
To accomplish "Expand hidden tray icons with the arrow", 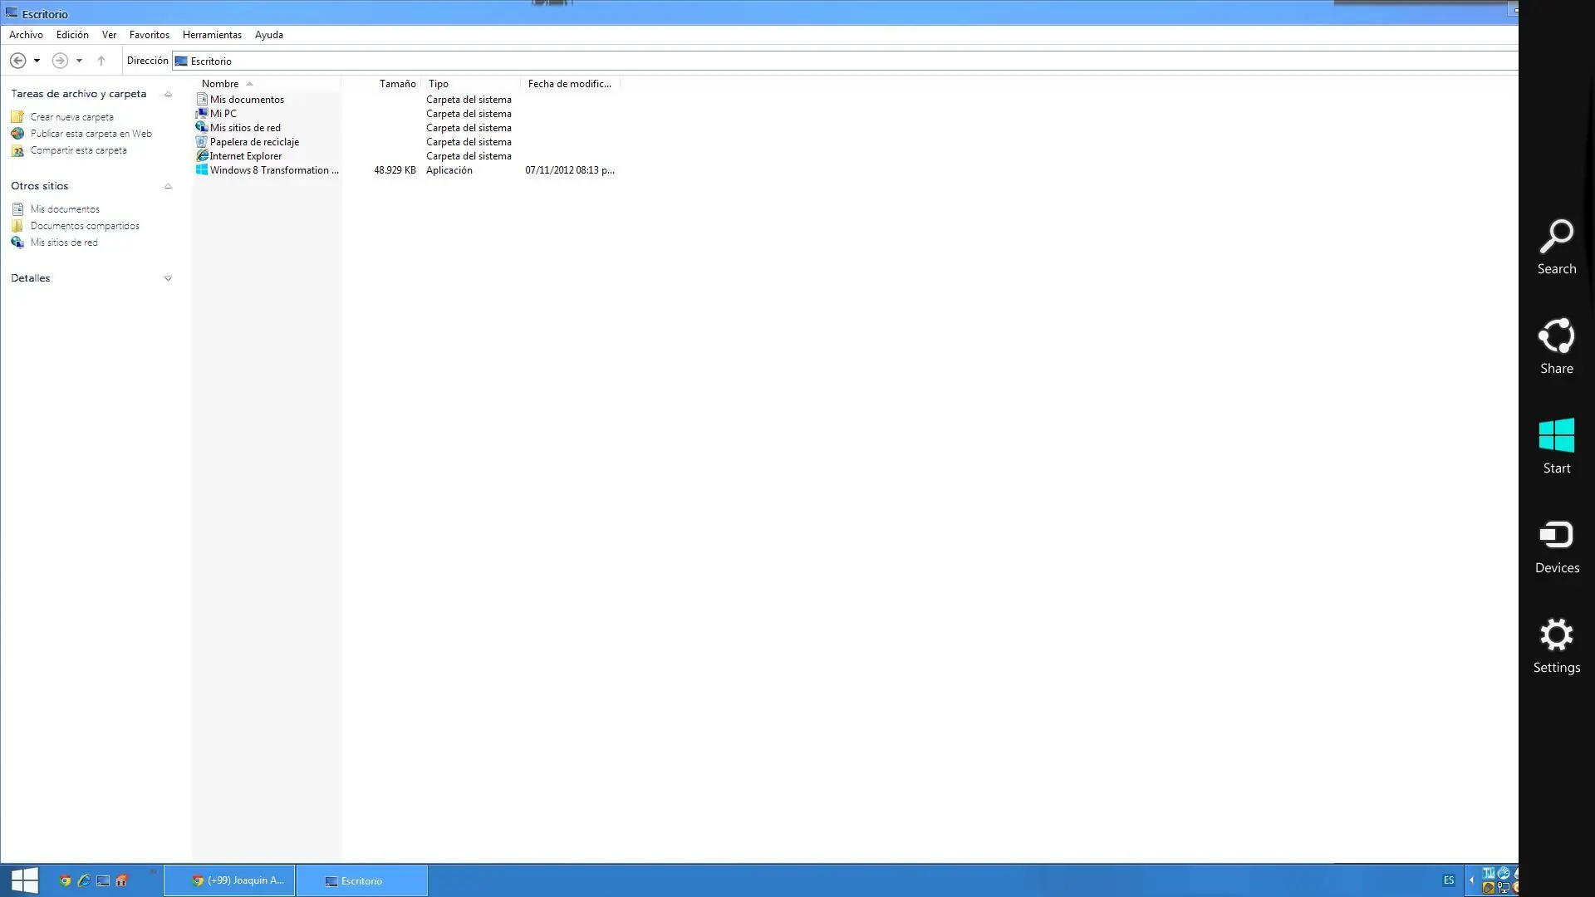I will 1471,880.
